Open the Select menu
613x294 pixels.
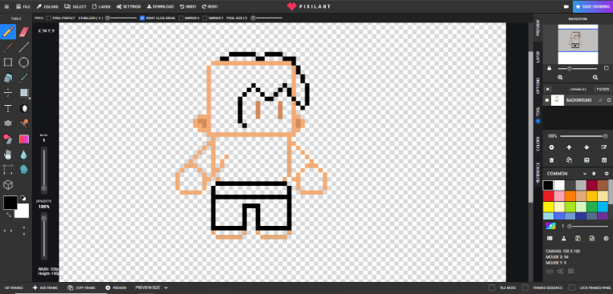[x=75, y=6]
